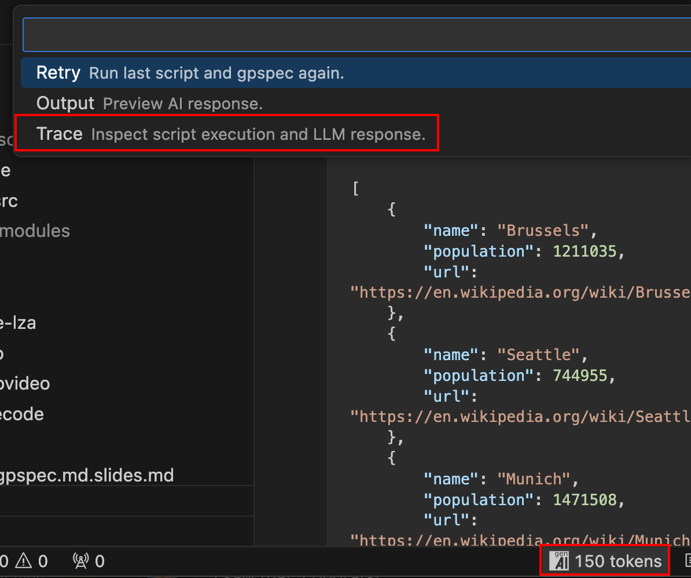
Task: Click the genAI icon in the status bar
Action: (x=558, y=561)
